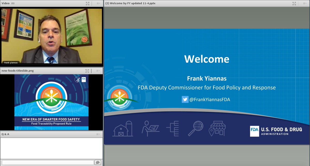Click the person at computer desk icon
Screen dimensions: 310x166
point(150,129)
